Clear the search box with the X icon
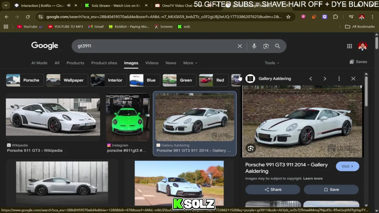The height and width of the screenshot is (213, 379). coord(240,46)
